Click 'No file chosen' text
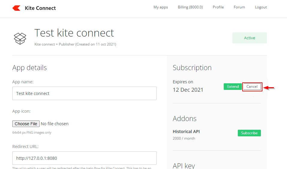This screenshot has width=287, height=169. (55, 124)
